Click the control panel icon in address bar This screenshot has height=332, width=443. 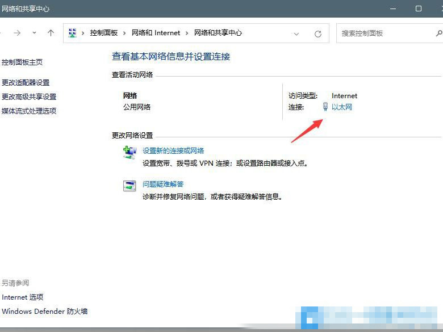click(x=73, y=33)
